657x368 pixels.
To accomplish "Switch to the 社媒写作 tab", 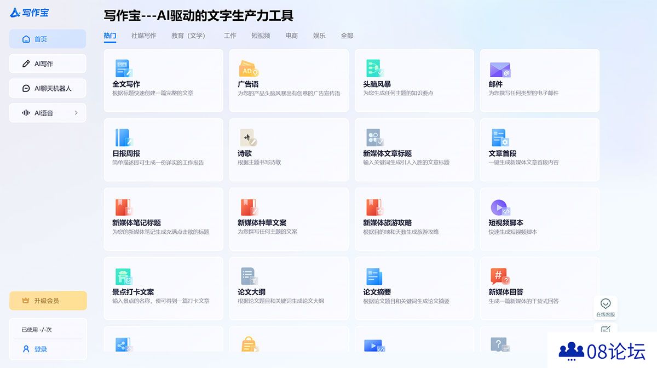I will pos(143,36).
